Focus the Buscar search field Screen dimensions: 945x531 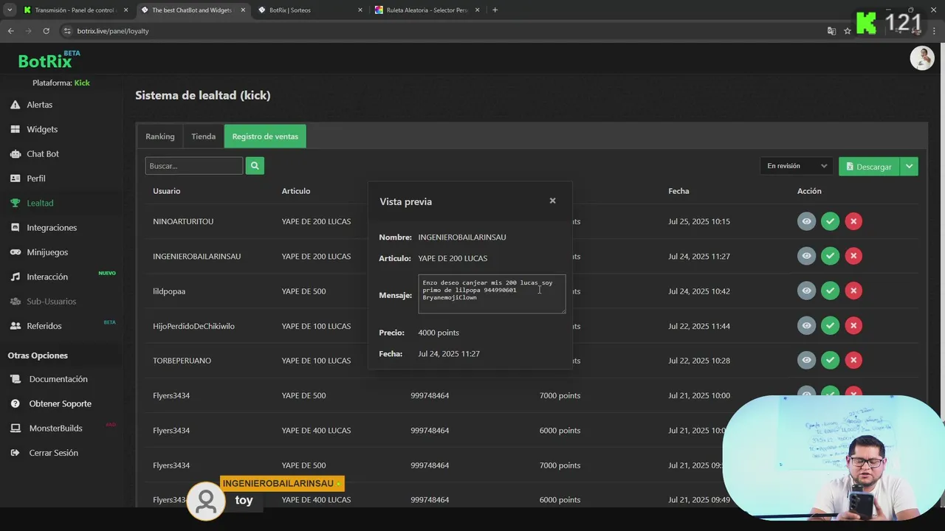193,166
